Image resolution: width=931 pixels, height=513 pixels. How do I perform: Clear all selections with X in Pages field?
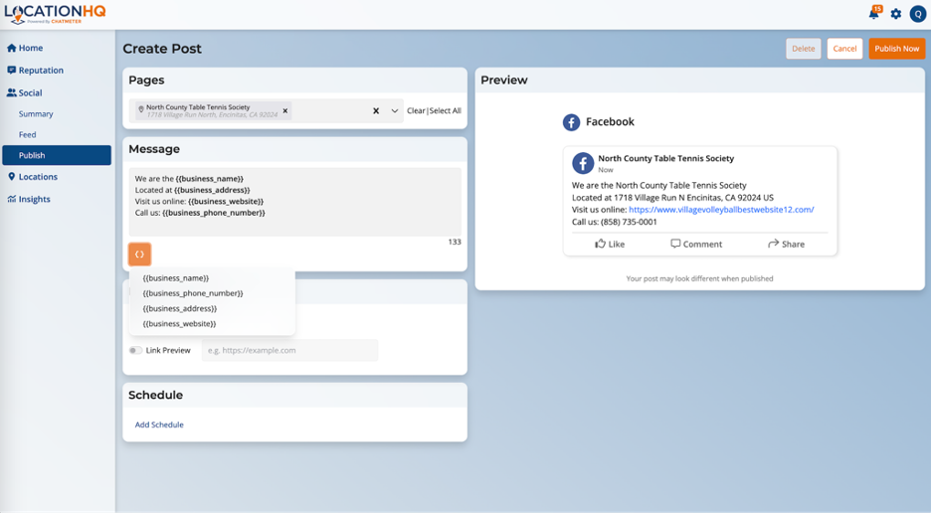[x=376, y=111]
